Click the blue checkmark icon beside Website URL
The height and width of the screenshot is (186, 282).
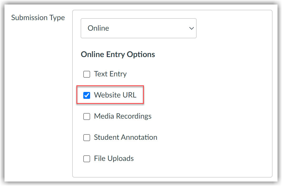point(87,95)
